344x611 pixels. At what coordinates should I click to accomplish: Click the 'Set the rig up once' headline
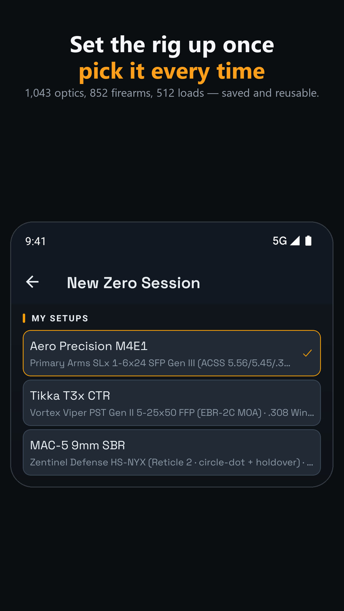[x=172, y=45]
